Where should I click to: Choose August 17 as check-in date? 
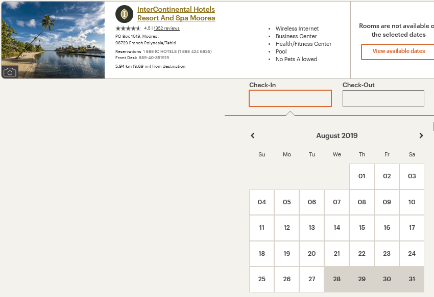[x=412, y=228]
